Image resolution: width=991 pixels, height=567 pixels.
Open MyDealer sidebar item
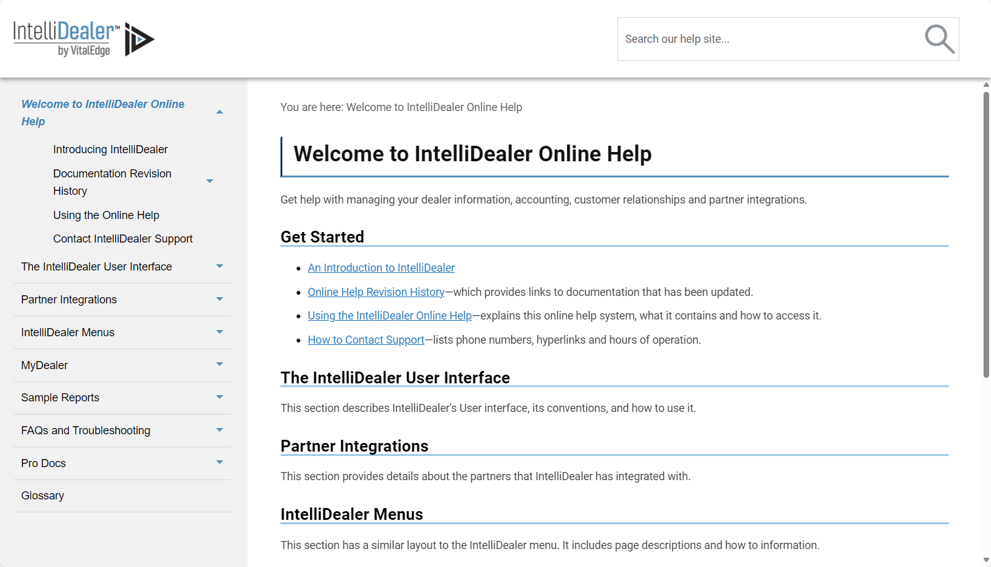tap(44, 365)
